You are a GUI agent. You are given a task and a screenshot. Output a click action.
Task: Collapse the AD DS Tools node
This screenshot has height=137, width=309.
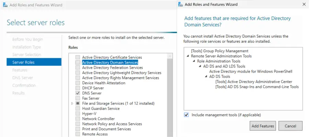click(x=206, y=76)
